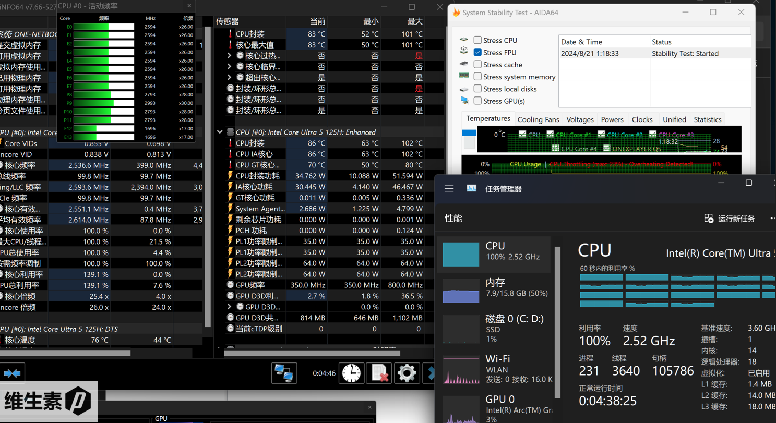Viewport: 776px width, 423px height.
Task: Open Task Manager hamburger navigation menu
Action: tap(449, 189)
